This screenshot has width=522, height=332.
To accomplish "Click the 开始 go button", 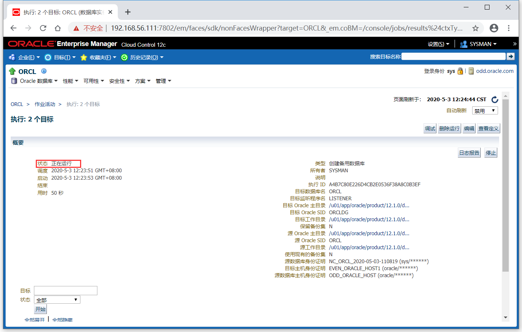I will coord(41,309).
